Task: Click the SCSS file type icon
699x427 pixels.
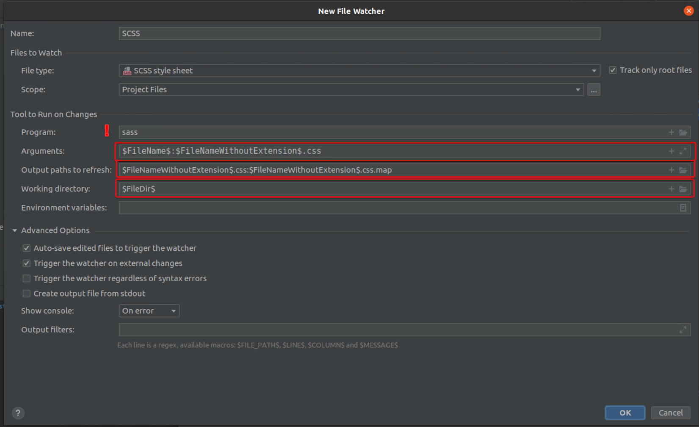Action: click(x=127, y=71)
